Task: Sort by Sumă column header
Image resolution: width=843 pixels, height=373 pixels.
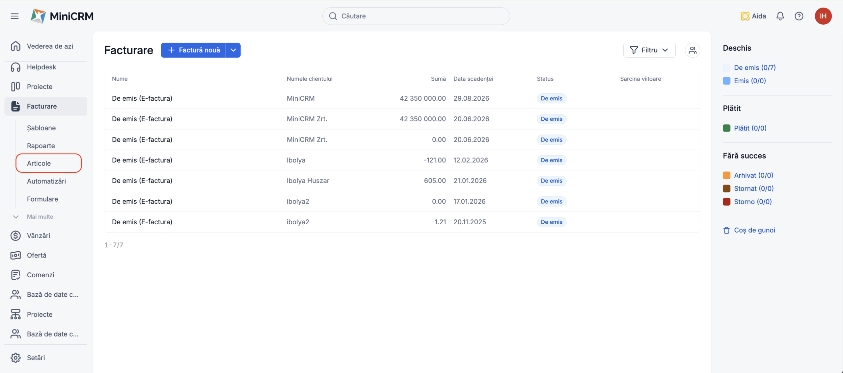Action: pyautogui.click(x=438, y=79)
